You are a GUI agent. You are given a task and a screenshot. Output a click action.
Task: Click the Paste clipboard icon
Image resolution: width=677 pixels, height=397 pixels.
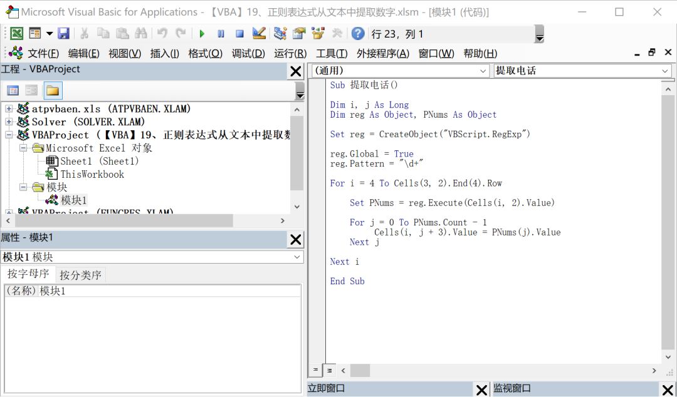122,34
